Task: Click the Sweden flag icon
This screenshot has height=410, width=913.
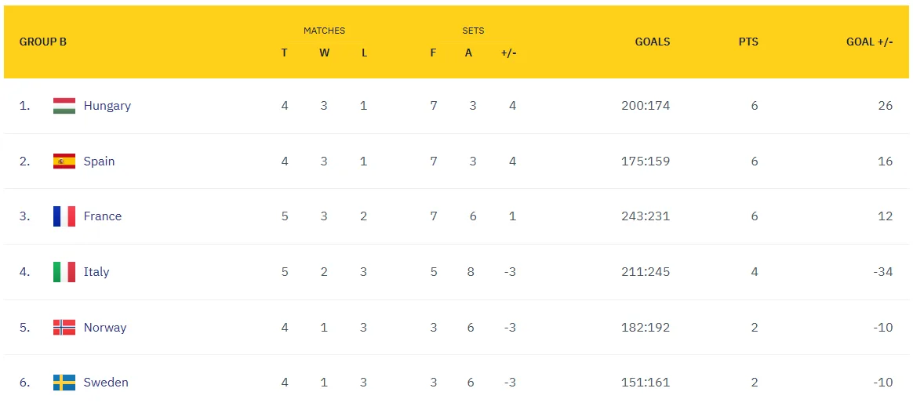Action: [64, 383]
